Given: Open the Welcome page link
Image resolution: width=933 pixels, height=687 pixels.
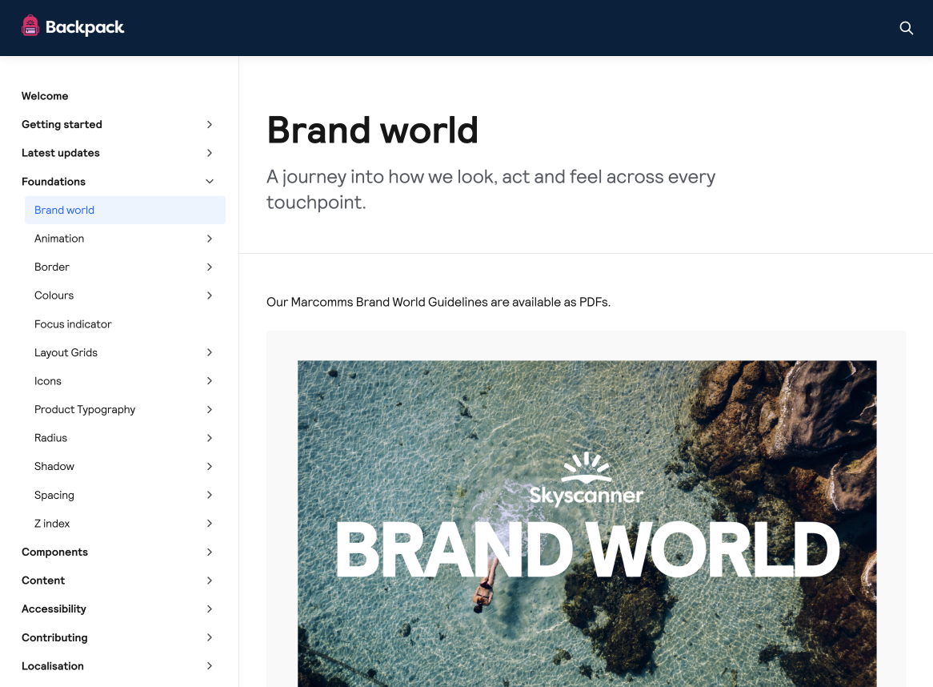Looking at the screenshot, I should pos(45,96).
